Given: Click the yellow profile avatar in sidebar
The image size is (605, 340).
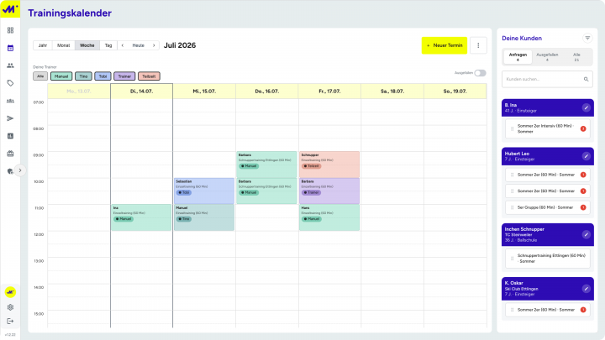Looking at the screenshot, I should click(10, 292).
